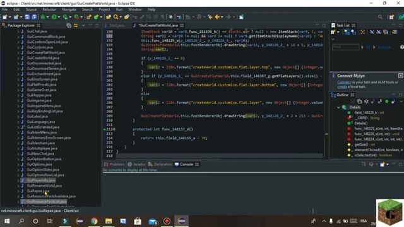Close the GuiCreateFlatWorld.java editor tab
The height and width of the screenshot is (227, 404).
click(182, 25)
